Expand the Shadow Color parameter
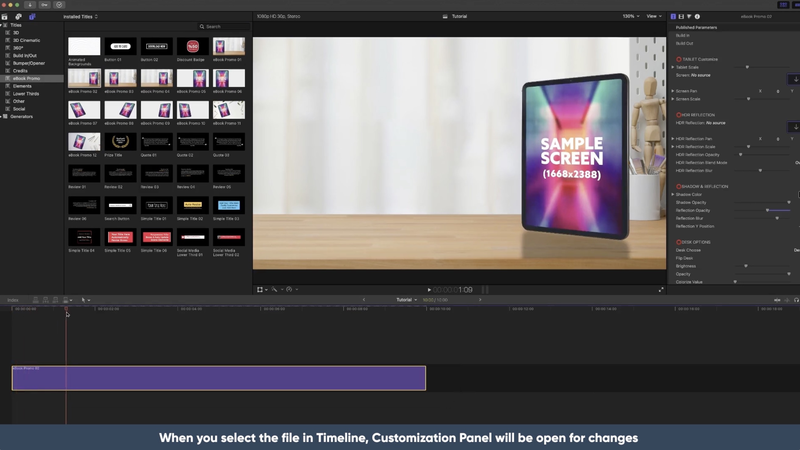The image size is (800, 450). 673,195
